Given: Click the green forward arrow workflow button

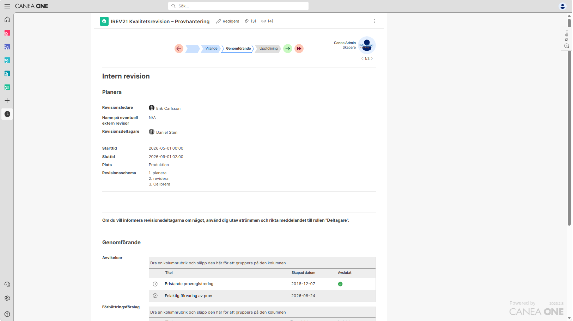Looking at the screenshot, I should pos(288,49).
